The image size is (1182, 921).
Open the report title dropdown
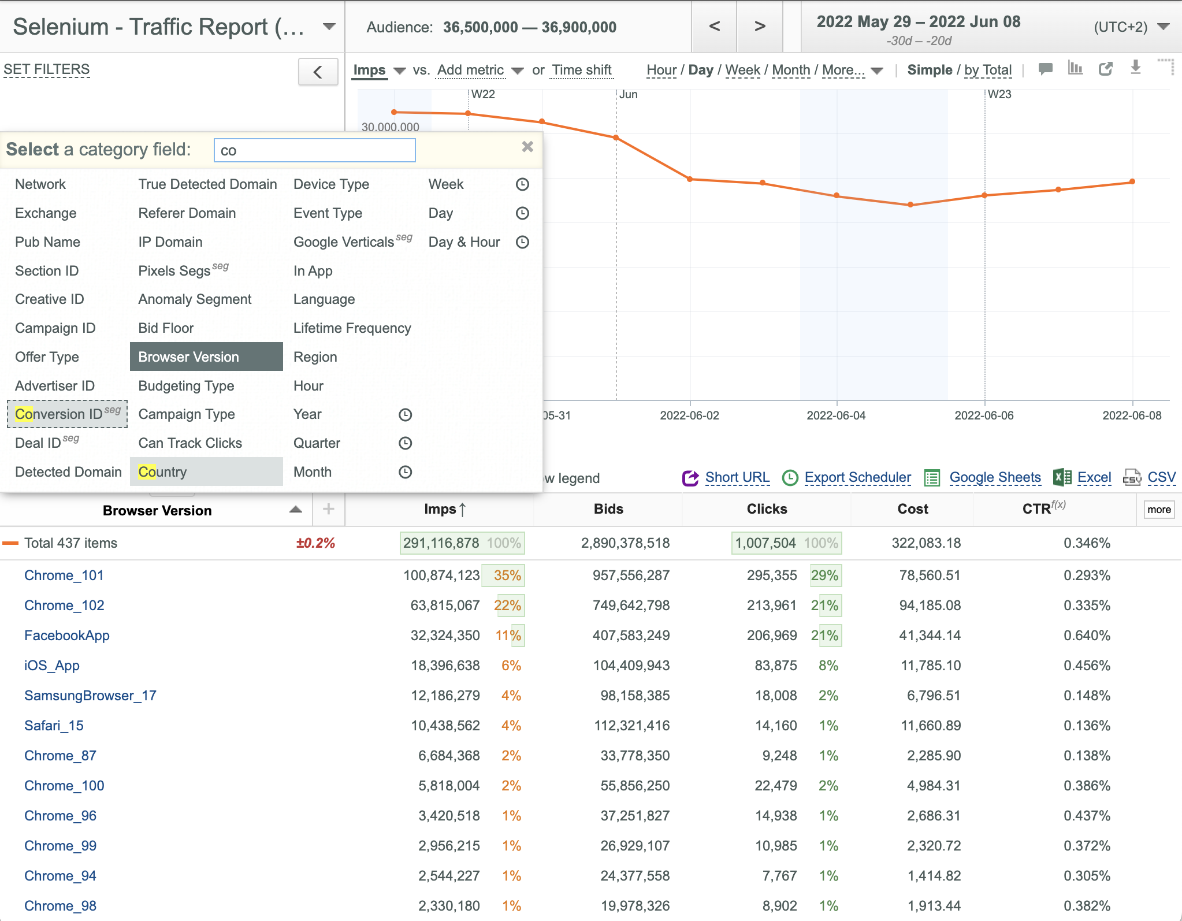[329, 27]
